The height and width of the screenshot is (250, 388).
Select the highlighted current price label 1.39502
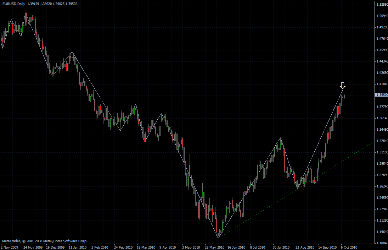pyautogui.click(x=382, y=95)
